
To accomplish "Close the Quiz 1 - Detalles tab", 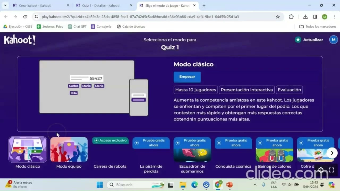I will pos(131,5).
